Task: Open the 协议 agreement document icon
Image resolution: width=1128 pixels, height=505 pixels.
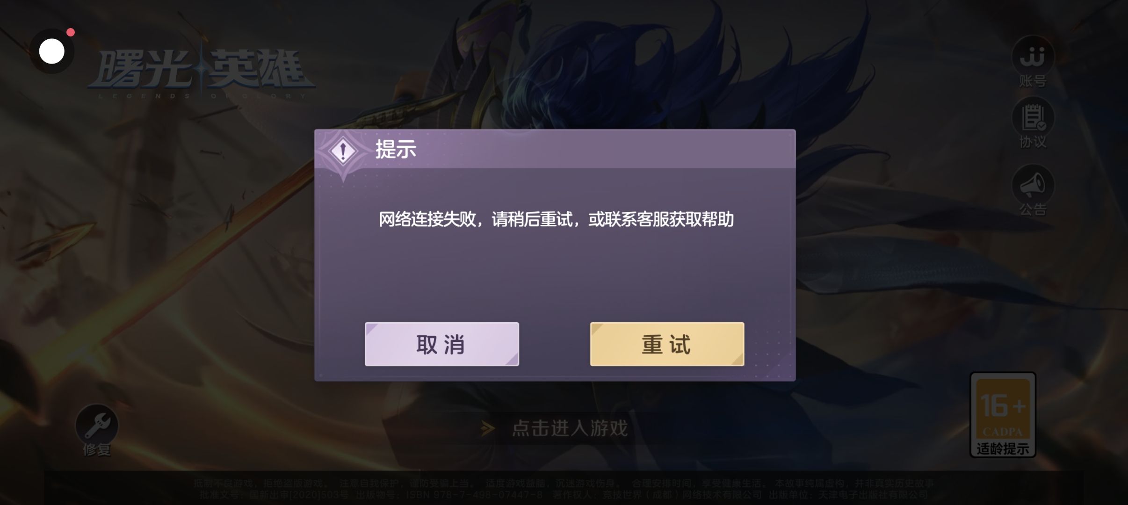Action: pos(1033,118)
